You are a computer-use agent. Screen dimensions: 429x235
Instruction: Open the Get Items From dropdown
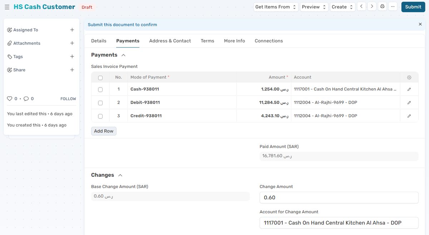pyautogui.click(x=276, y=7)
